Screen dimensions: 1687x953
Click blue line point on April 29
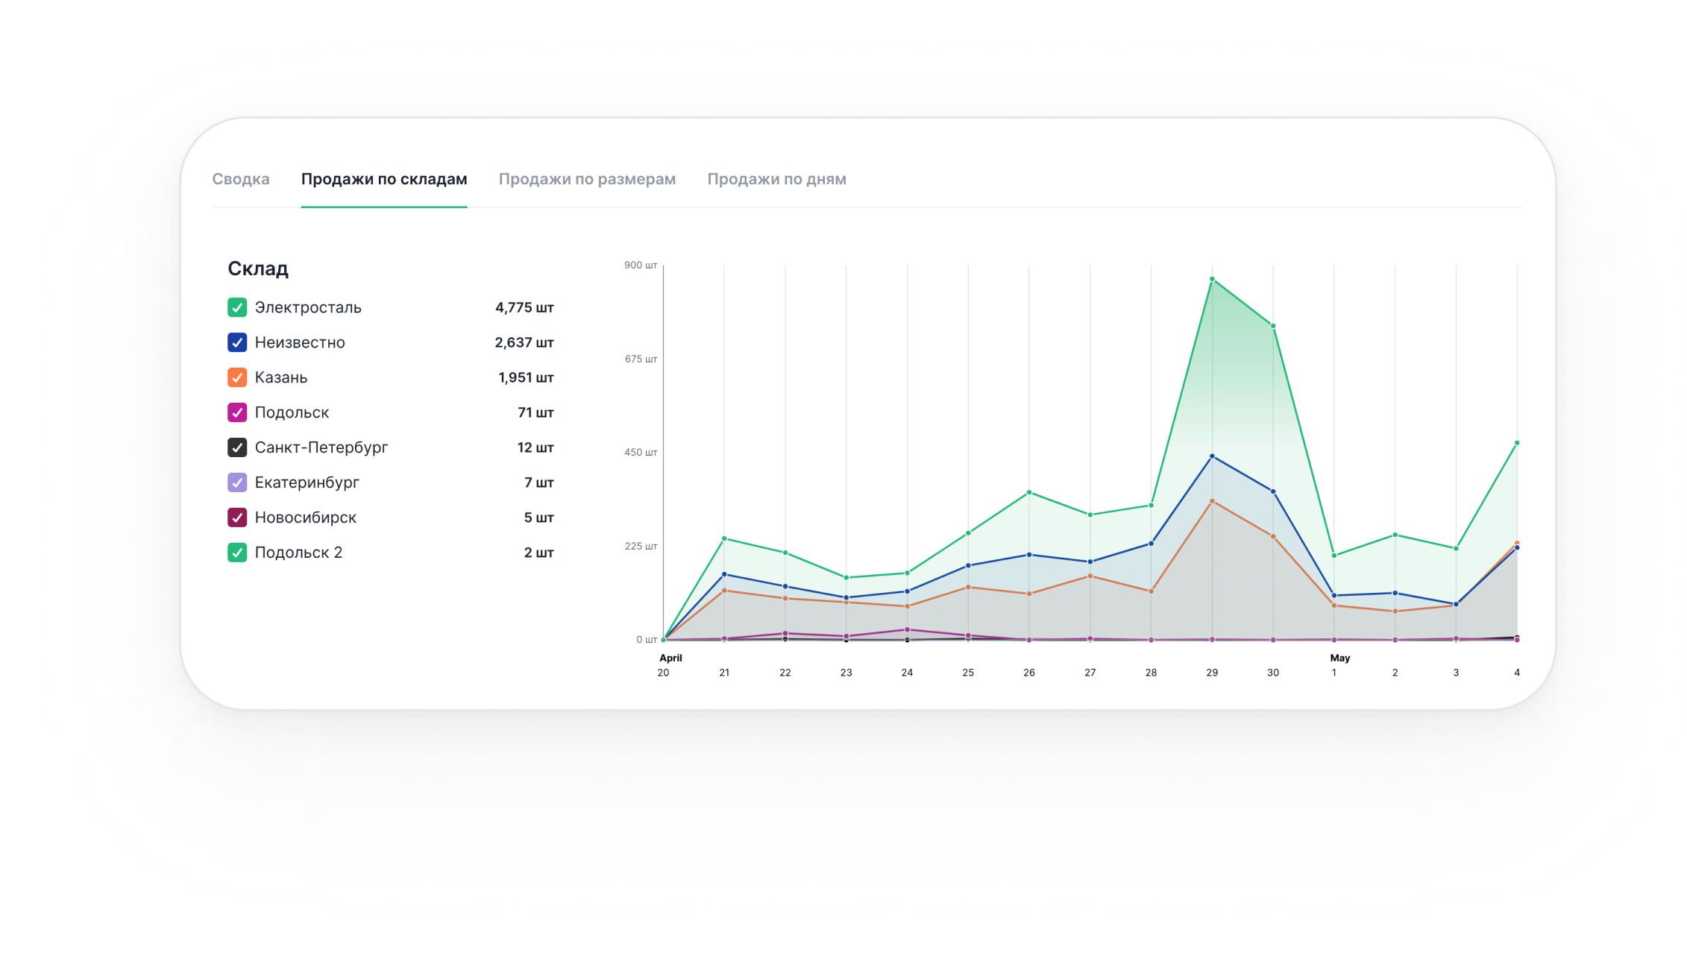coord(1212,456)
